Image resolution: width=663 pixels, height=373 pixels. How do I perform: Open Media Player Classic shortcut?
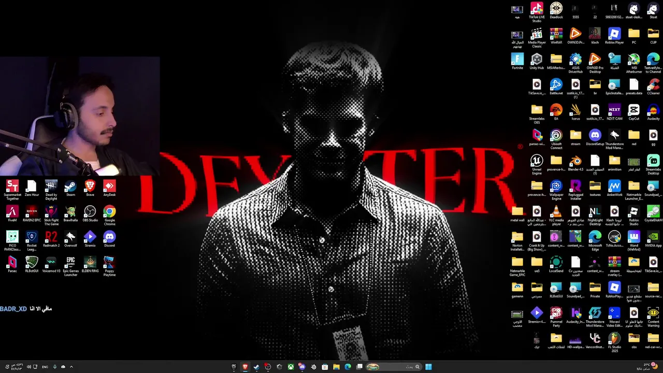tap(537, 38)
